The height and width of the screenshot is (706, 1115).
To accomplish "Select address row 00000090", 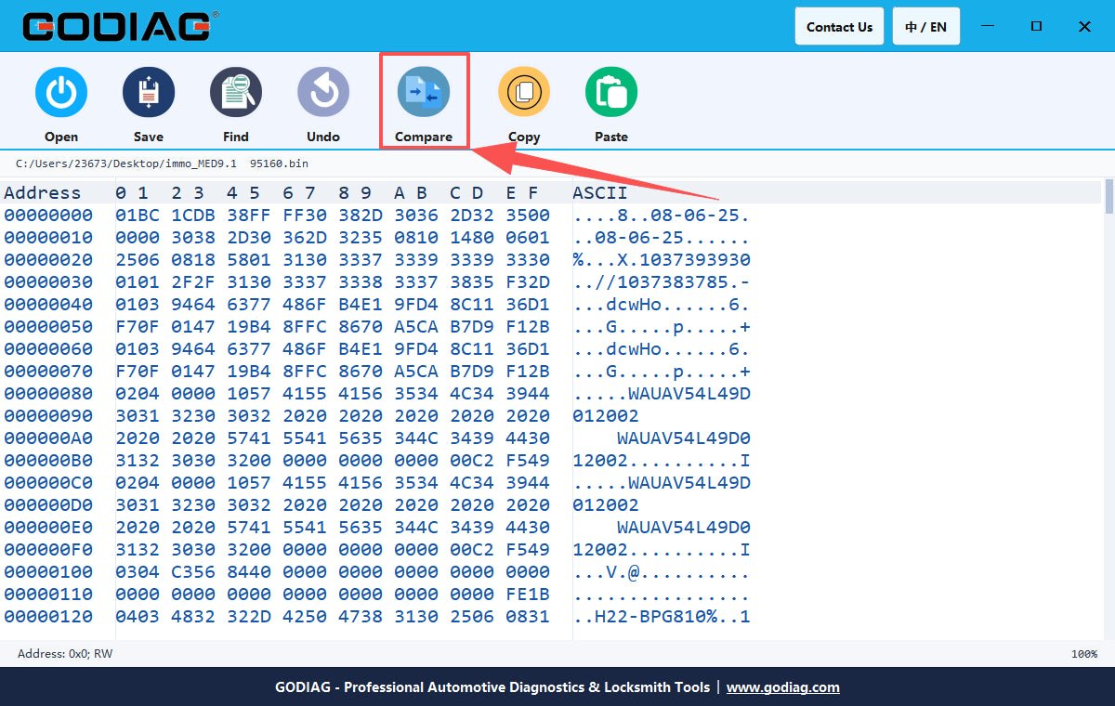I will [x=48, y=416].
